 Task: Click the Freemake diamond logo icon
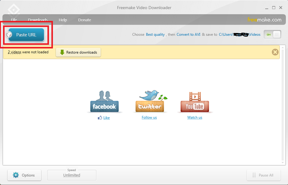tap(14, 10)
